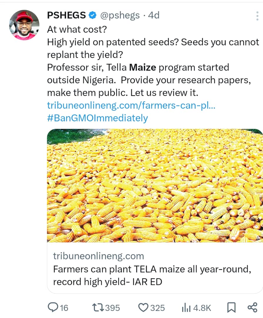Click the share icon
This screenshot has height=318, width=263.
[252, 307]
